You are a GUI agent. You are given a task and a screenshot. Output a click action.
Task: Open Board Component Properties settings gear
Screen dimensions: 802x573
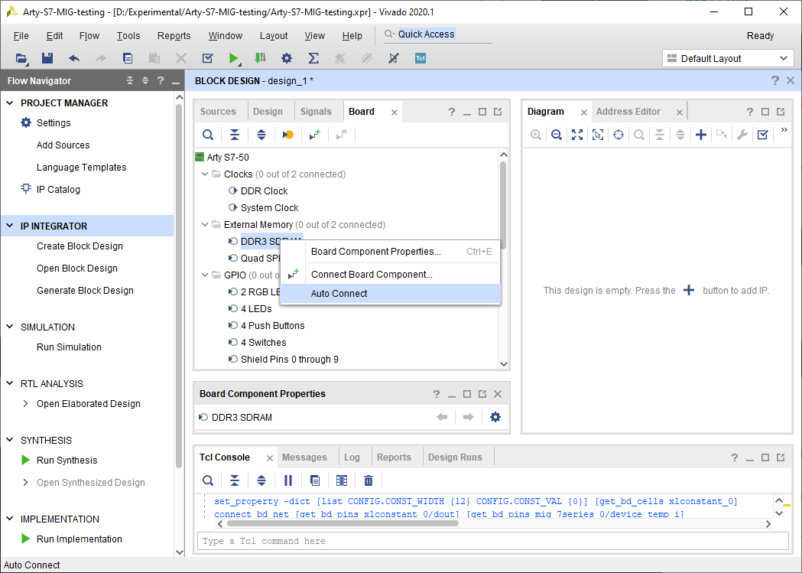(495, 417)
